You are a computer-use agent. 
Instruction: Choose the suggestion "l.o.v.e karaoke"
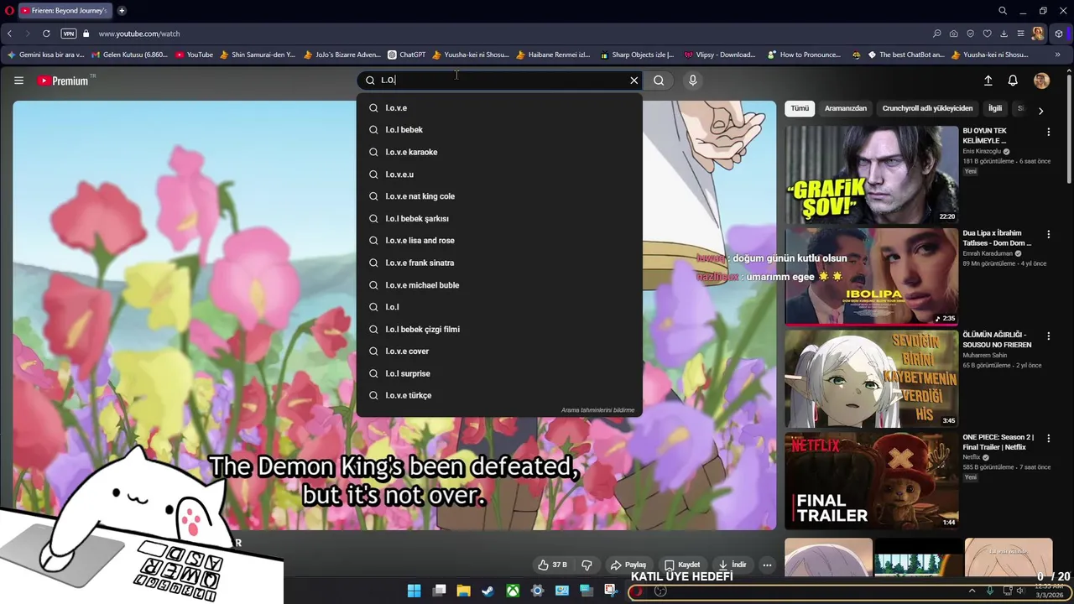pyautogui.click(x=499, y=152)
